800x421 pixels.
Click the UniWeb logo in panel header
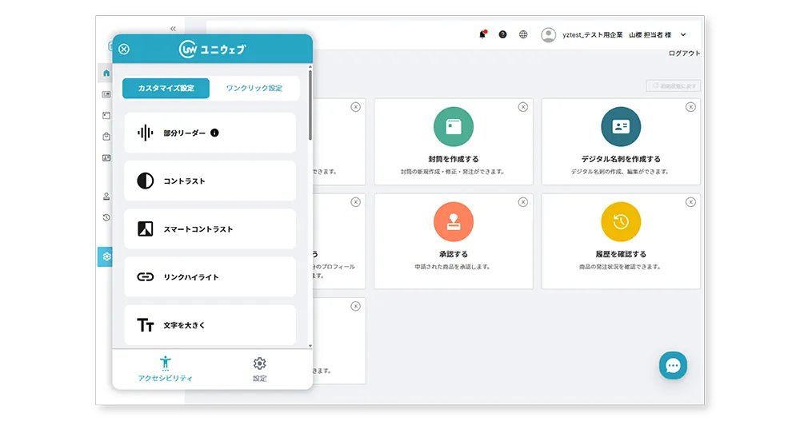click(x=213, y=49)
